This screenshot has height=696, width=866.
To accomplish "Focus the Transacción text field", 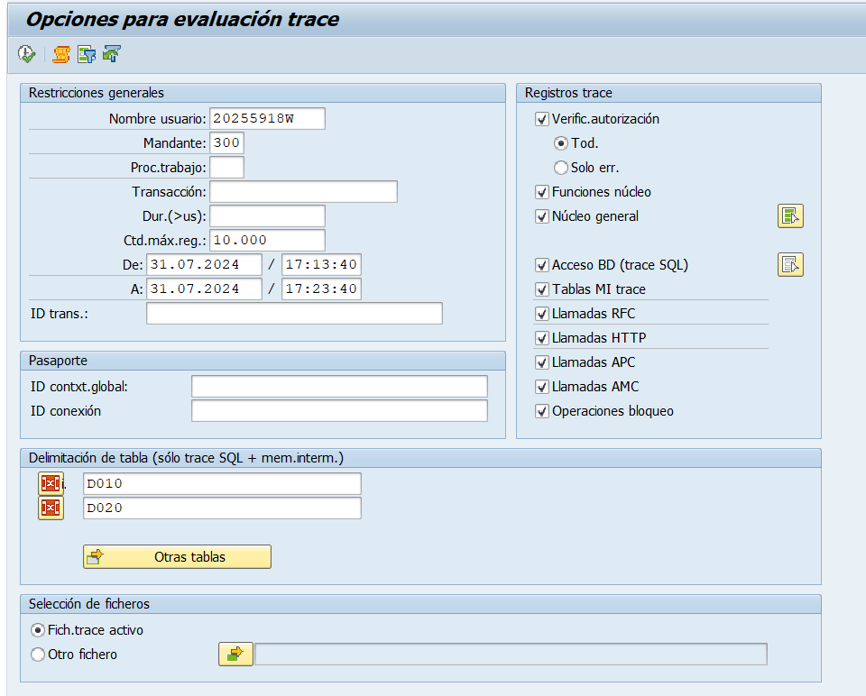I will click(303, 192).
